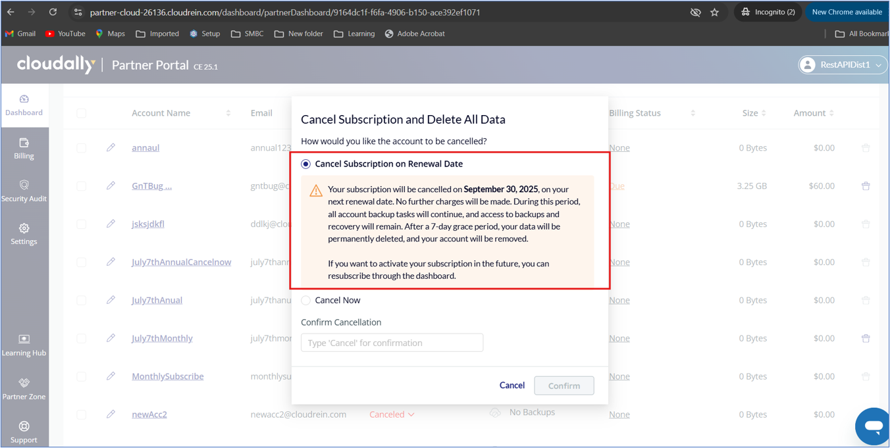This screenshot has width=890, height=448.
Task: Tick the select-all accounts header checkbox
Action: pyautogui.click(x=82, y=113)
